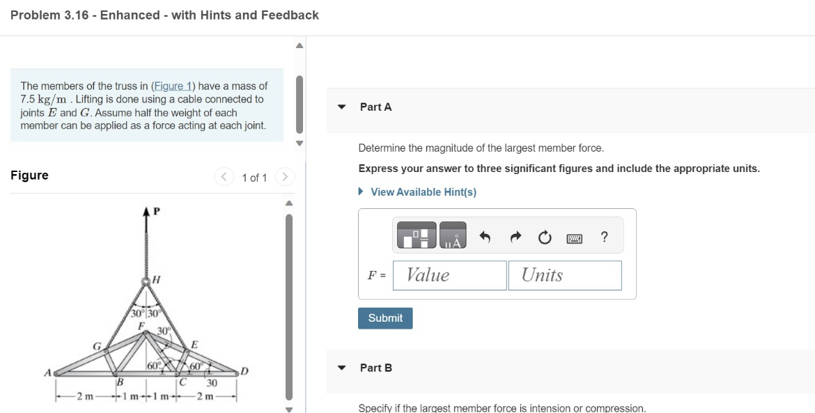Click the undo arrow icon
Screen dimensions: 815x413
(484, 237)
